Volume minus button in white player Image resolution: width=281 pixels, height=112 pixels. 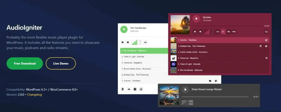point(140,44)
